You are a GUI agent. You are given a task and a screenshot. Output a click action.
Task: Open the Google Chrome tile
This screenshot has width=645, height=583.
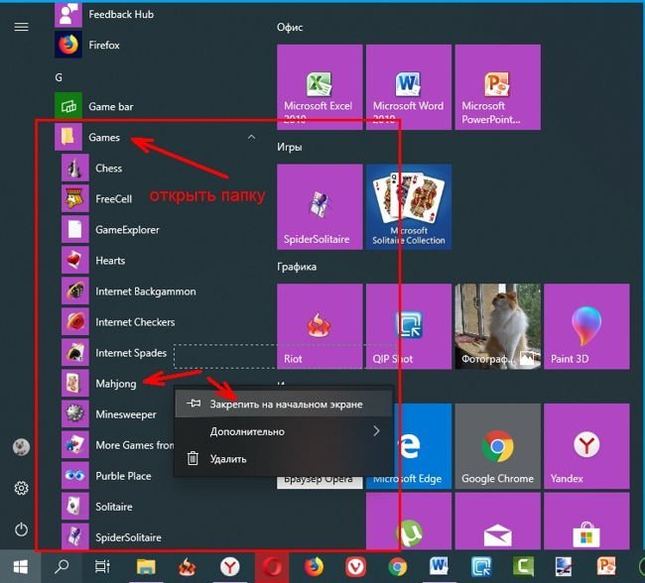click(x=498, y=446)
